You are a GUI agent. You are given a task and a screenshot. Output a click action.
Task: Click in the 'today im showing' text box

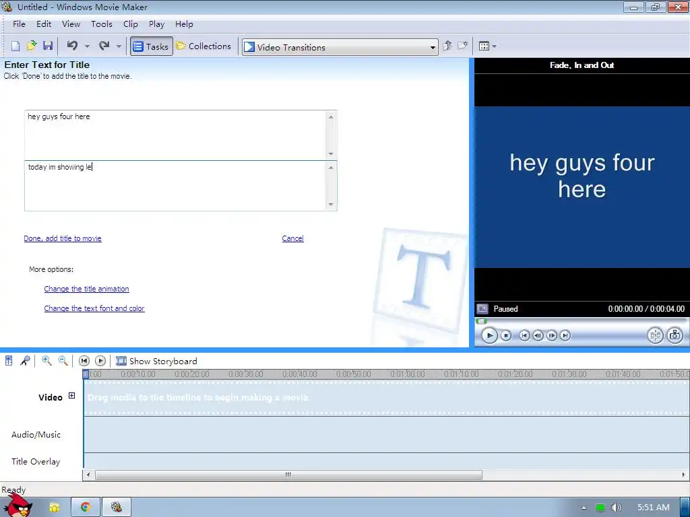point(175,186)
